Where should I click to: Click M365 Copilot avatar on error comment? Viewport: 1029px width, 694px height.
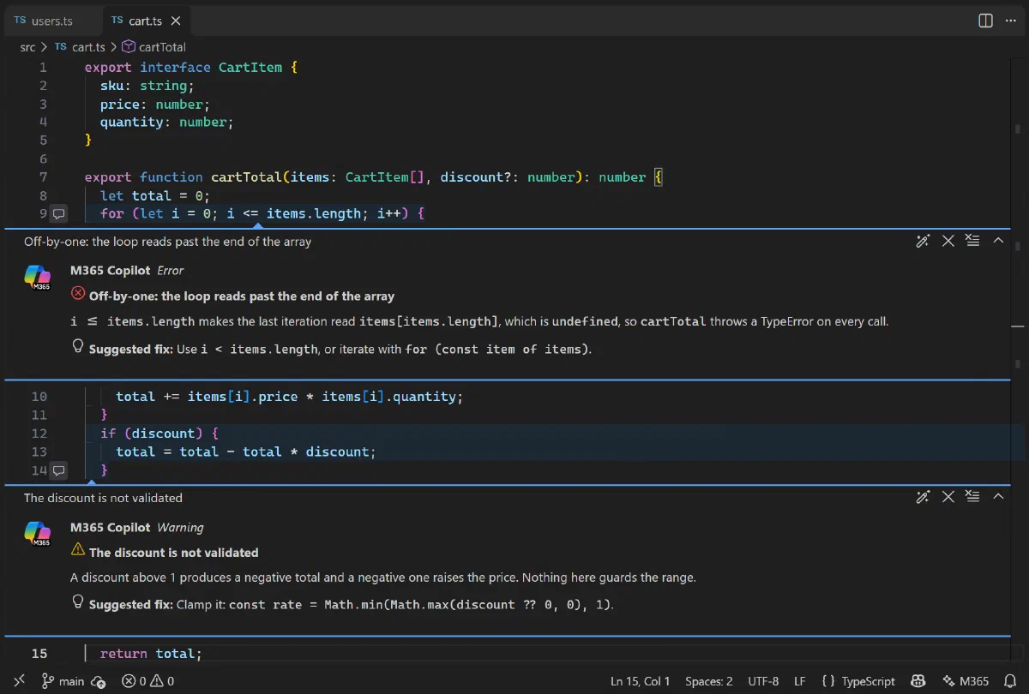[37, 278]
